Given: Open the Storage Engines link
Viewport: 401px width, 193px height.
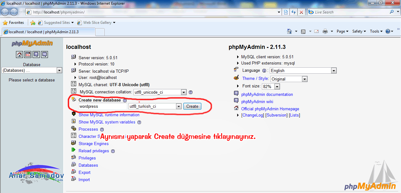Looking at the screenshot, I should [94, 144].
